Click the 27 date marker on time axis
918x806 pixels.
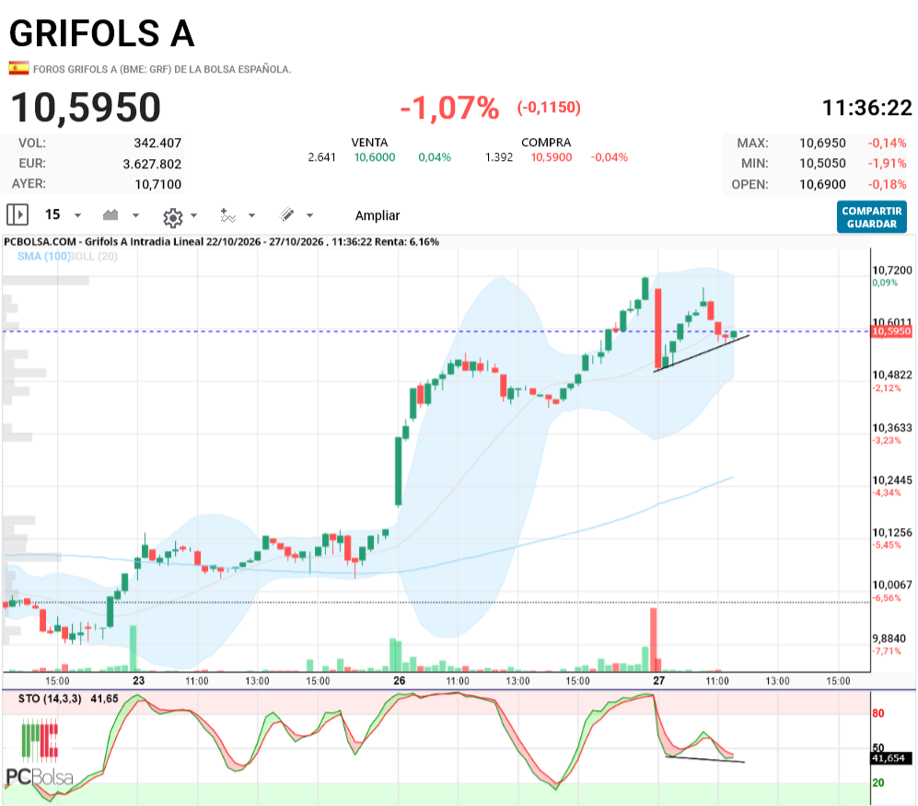[658, 680]
